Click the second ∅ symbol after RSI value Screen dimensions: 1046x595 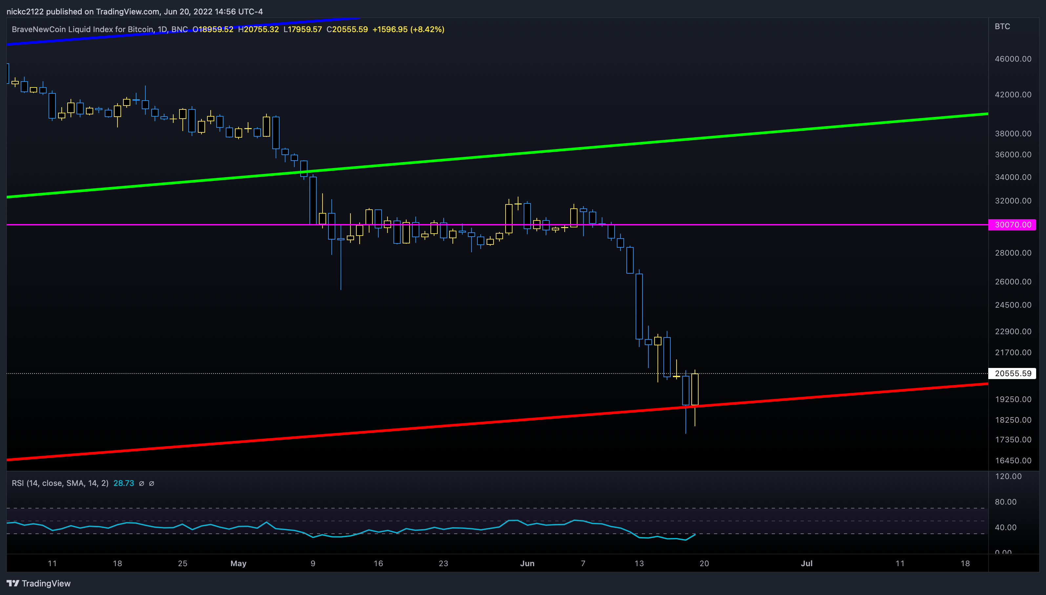(x=151, y=484)
